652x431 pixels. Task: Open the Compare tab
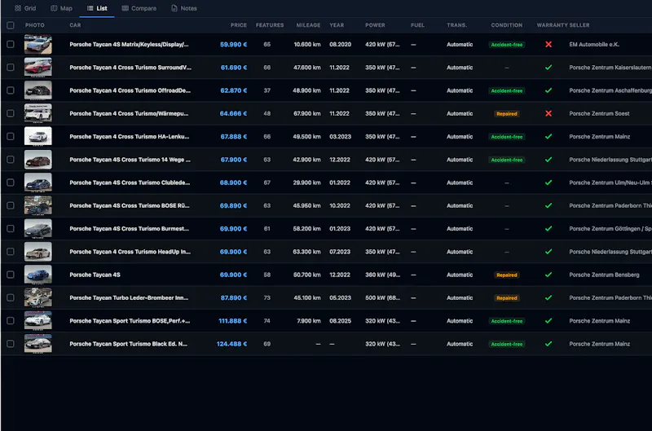139,8
